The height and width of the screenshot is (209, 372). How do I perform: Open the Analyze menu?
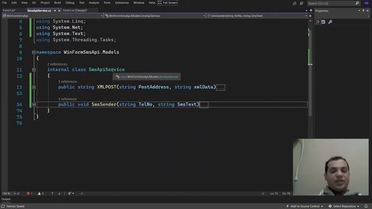tap(94, 2)
